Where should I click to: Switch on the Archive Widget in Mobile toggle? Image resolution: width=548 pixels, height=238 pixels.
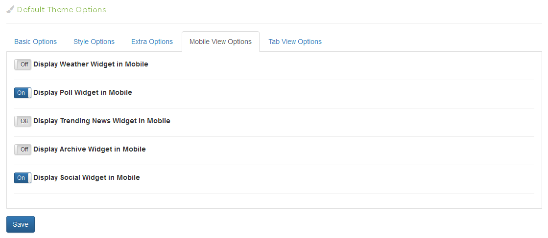click(23, 150)
